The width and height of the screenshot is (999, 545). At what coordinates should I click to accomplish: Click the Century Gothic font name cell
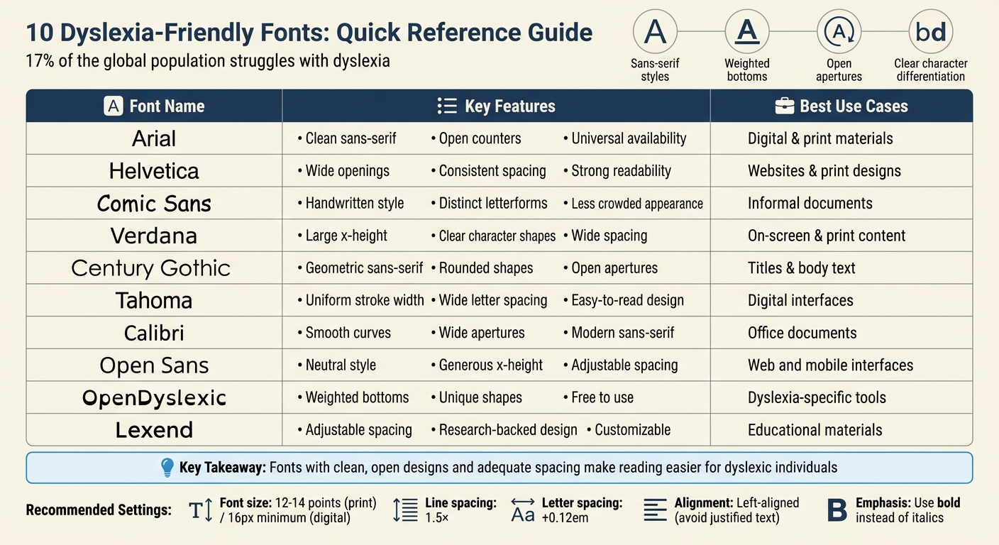point(154,268)
